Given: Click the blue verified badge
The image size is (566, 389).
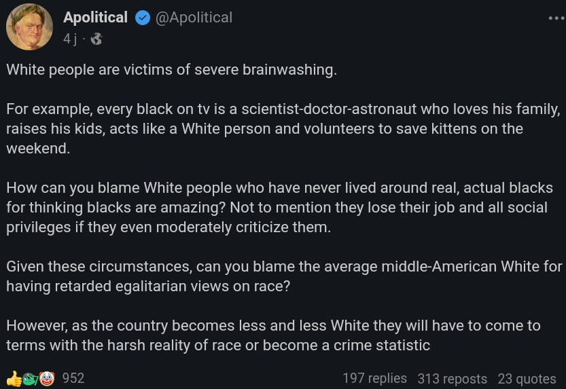Looking at the screenshot, I should click(x=142, y=18).
